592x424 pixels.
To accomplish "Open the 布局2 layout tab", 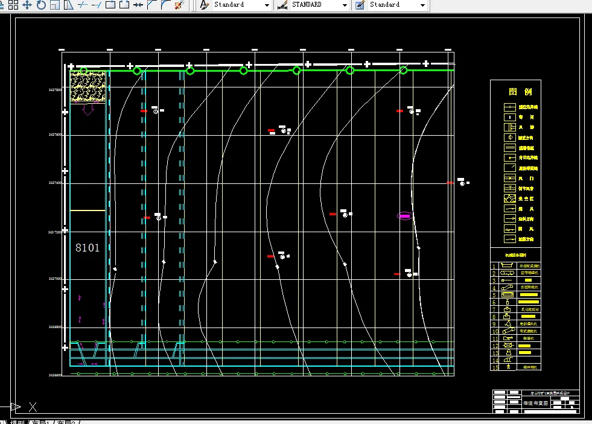I will pyautogui.click(x=66, y=422).
